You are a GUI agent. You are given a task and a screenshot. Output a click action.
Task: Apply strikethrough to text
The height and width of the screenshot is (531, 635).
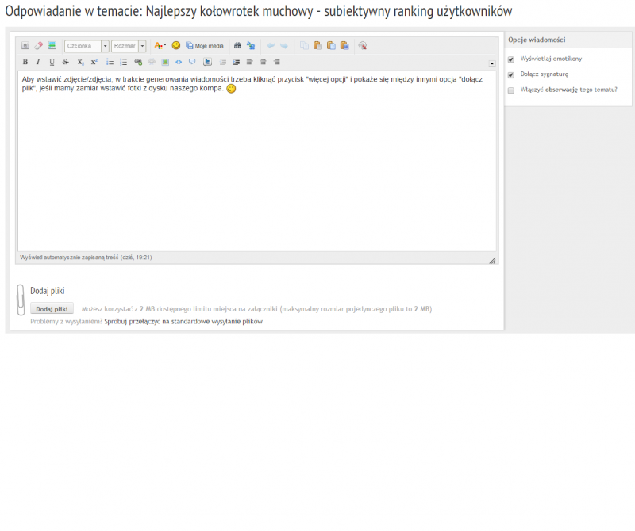coord(66,62)
